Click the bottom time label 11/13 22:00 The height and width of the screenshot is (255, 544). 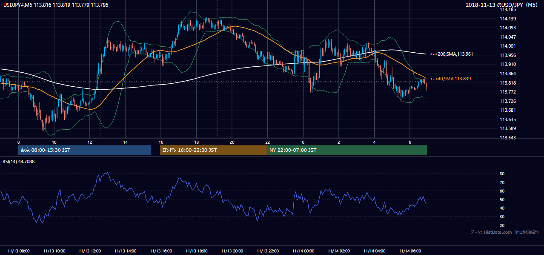pos(267,251)
